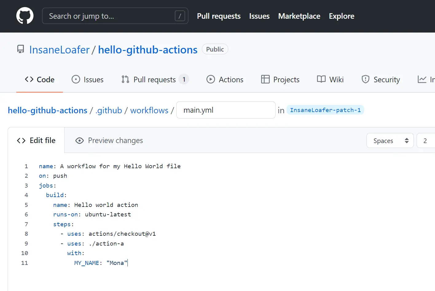Go to the Pull requests repository tab
Image resolution: width=435 pixels, height=291 pixels.
[x=155, y=80]
